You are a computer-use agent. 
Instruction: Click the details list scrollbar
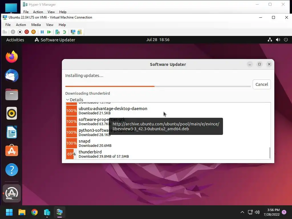tap(270, 153)
